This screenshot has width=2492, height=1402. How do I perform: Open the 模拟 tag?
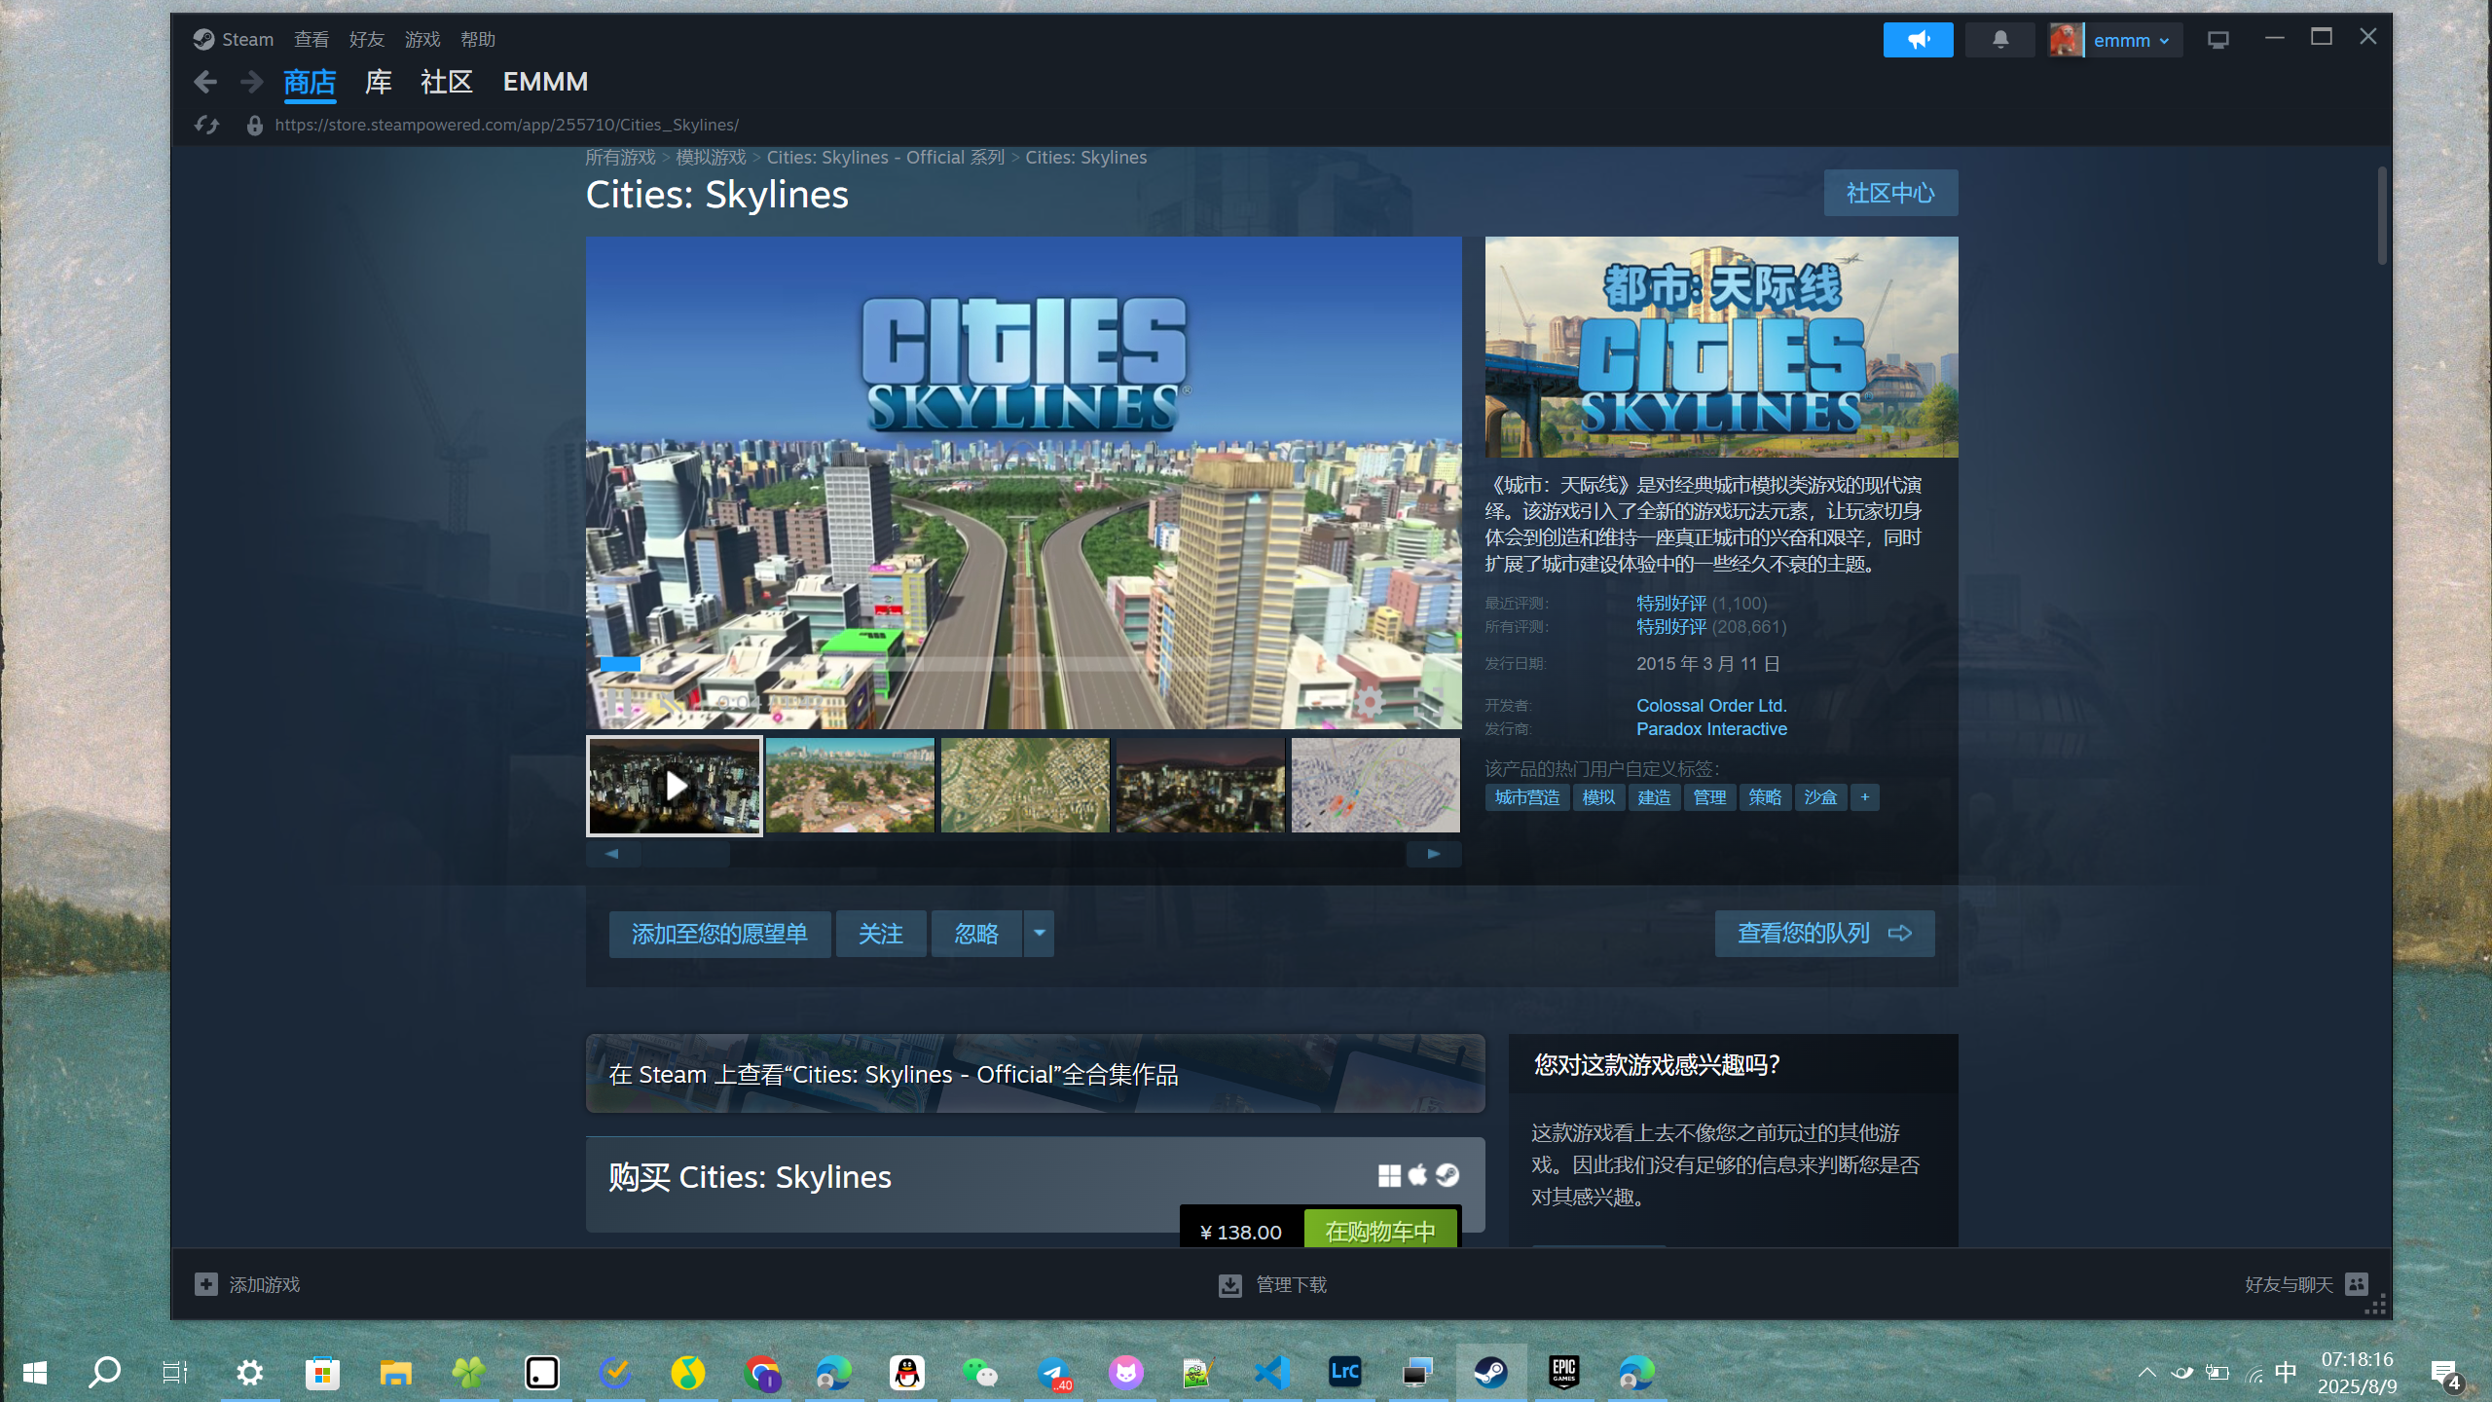coord(1597,797)
